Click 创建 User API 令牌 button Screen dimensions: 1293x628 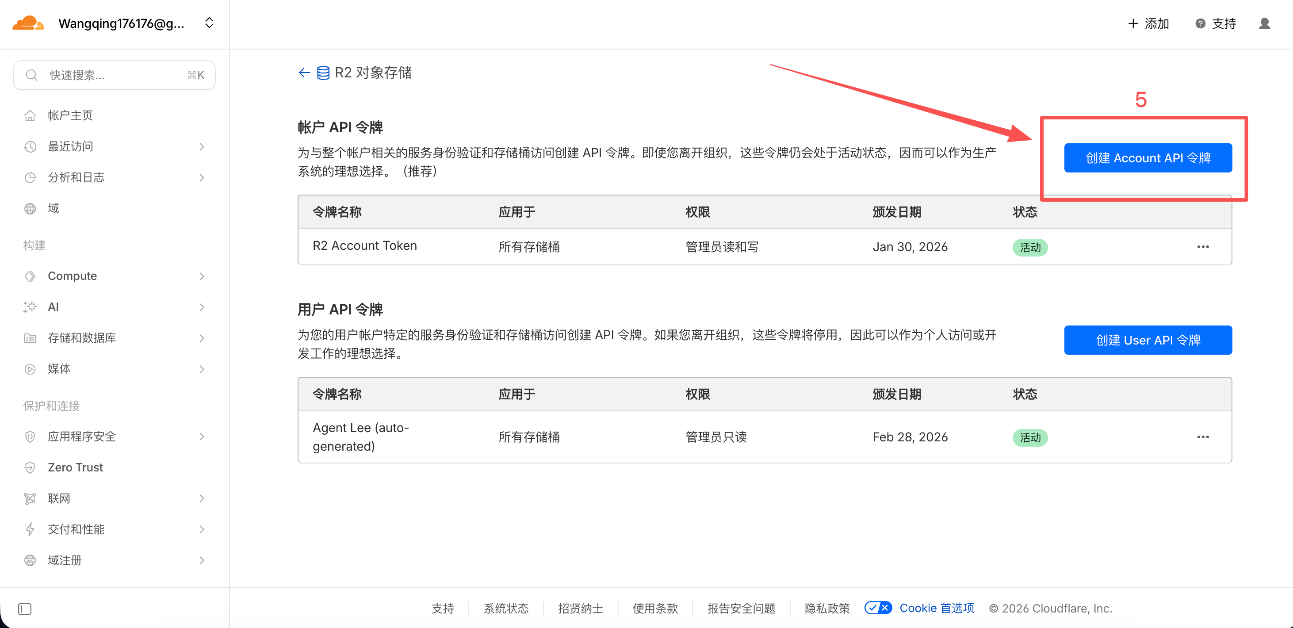[1148, 340]
